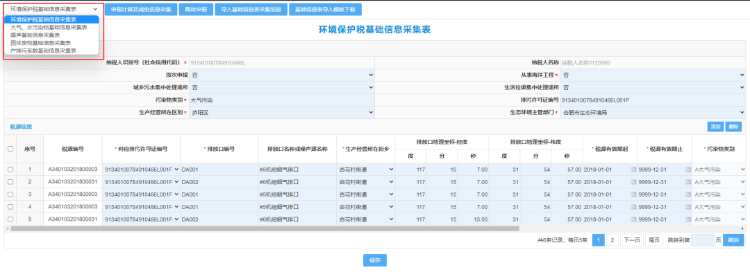The width and height of the screenshot is (750, 272).
Task: Open calendar for row 4 税源有效期止 date
Action: coord(688,207)
